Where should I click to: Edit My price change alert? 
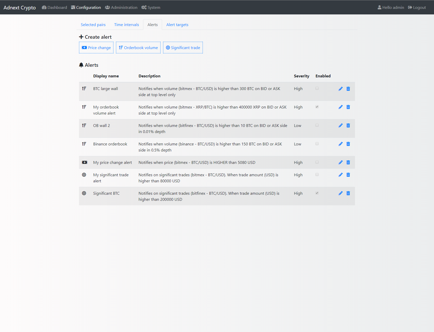click(x=341, y=163)
